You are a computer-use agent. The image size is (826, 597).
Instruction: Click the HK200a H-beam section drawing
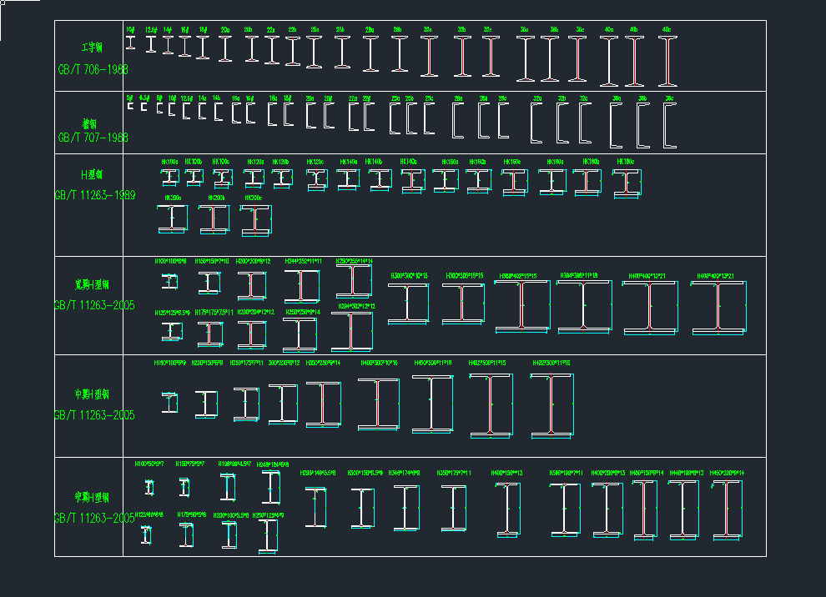(173, 218)
